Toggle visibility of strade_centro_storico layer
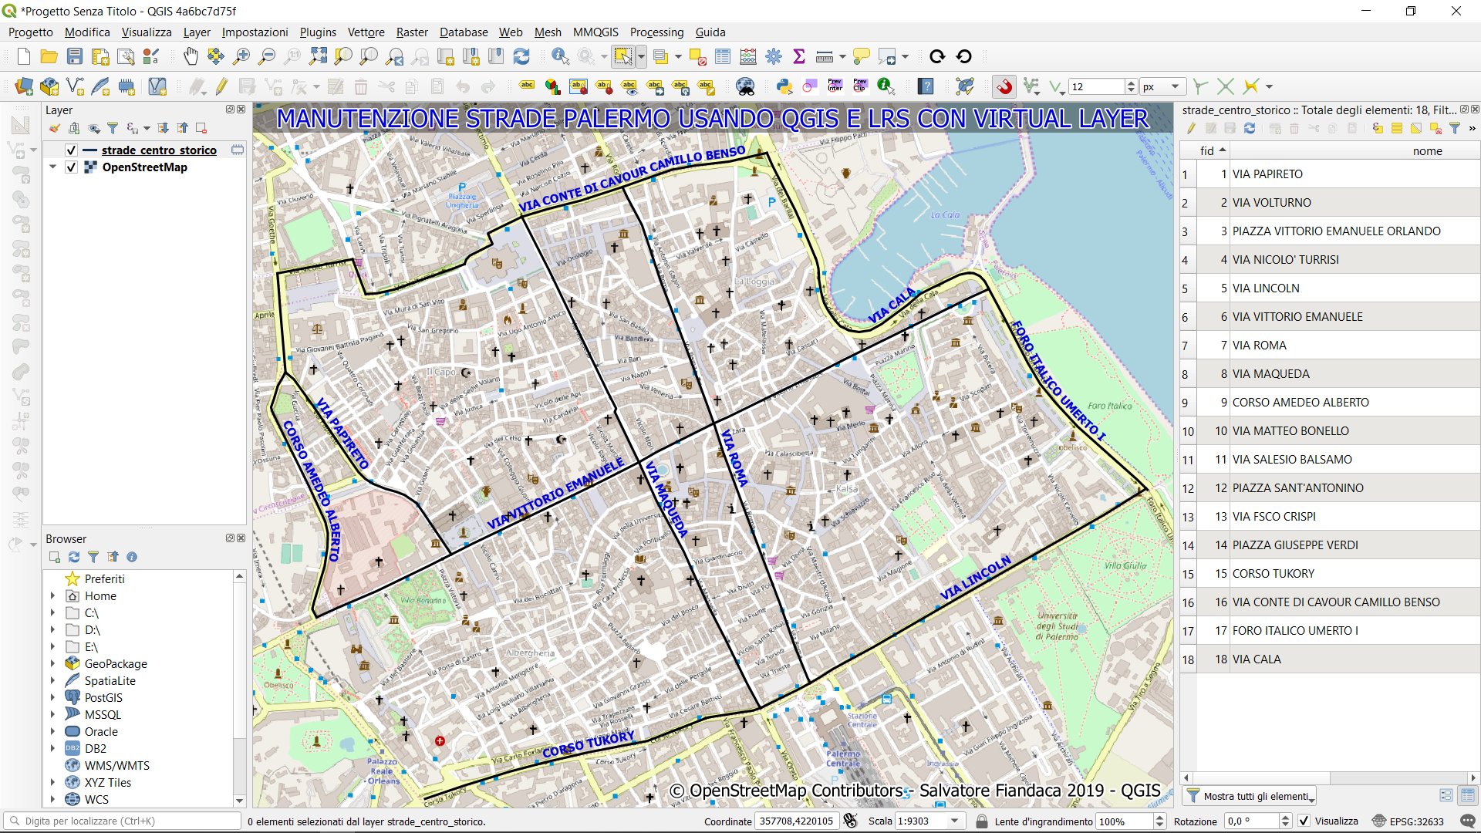 [x=71, y=150]
